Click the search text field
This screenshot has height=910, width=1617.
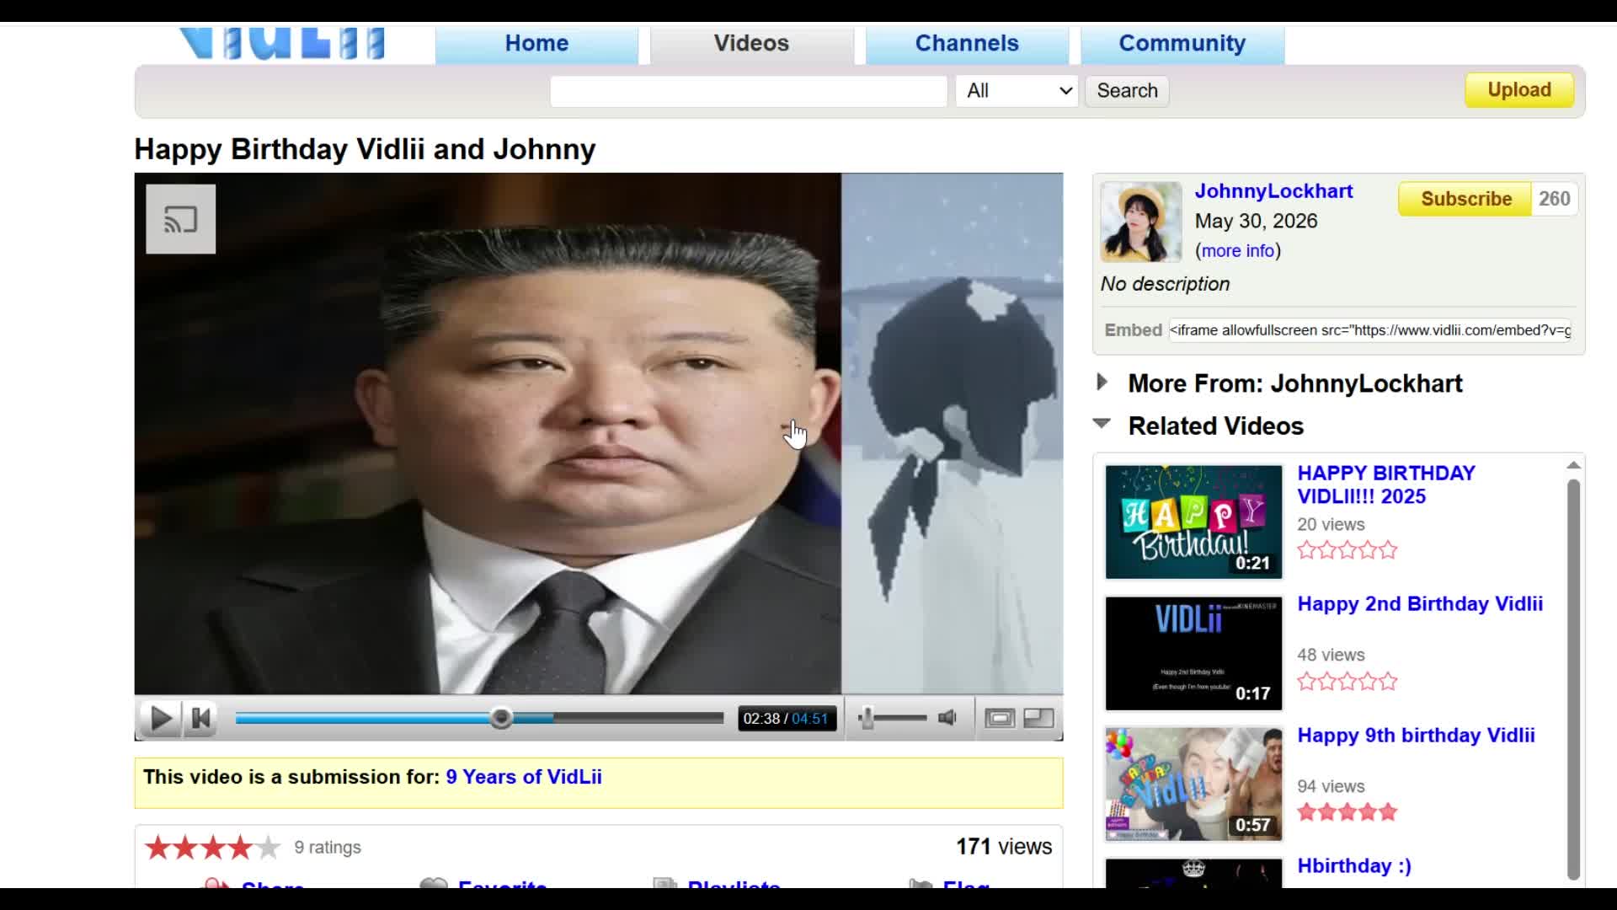749,91
